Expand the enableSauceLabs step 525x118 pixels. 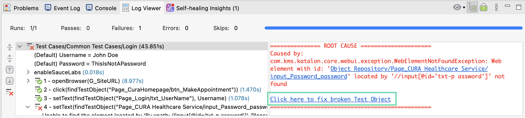pos(28,72)
